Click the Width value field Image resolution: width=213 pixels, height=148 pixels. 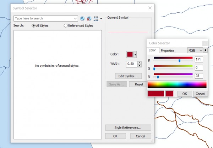(132, 64)
